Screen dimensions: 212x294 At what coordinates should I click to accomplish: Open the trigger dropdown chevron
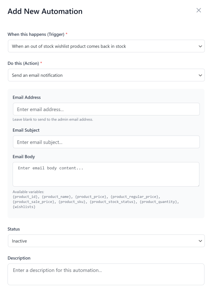coord(201,46)
